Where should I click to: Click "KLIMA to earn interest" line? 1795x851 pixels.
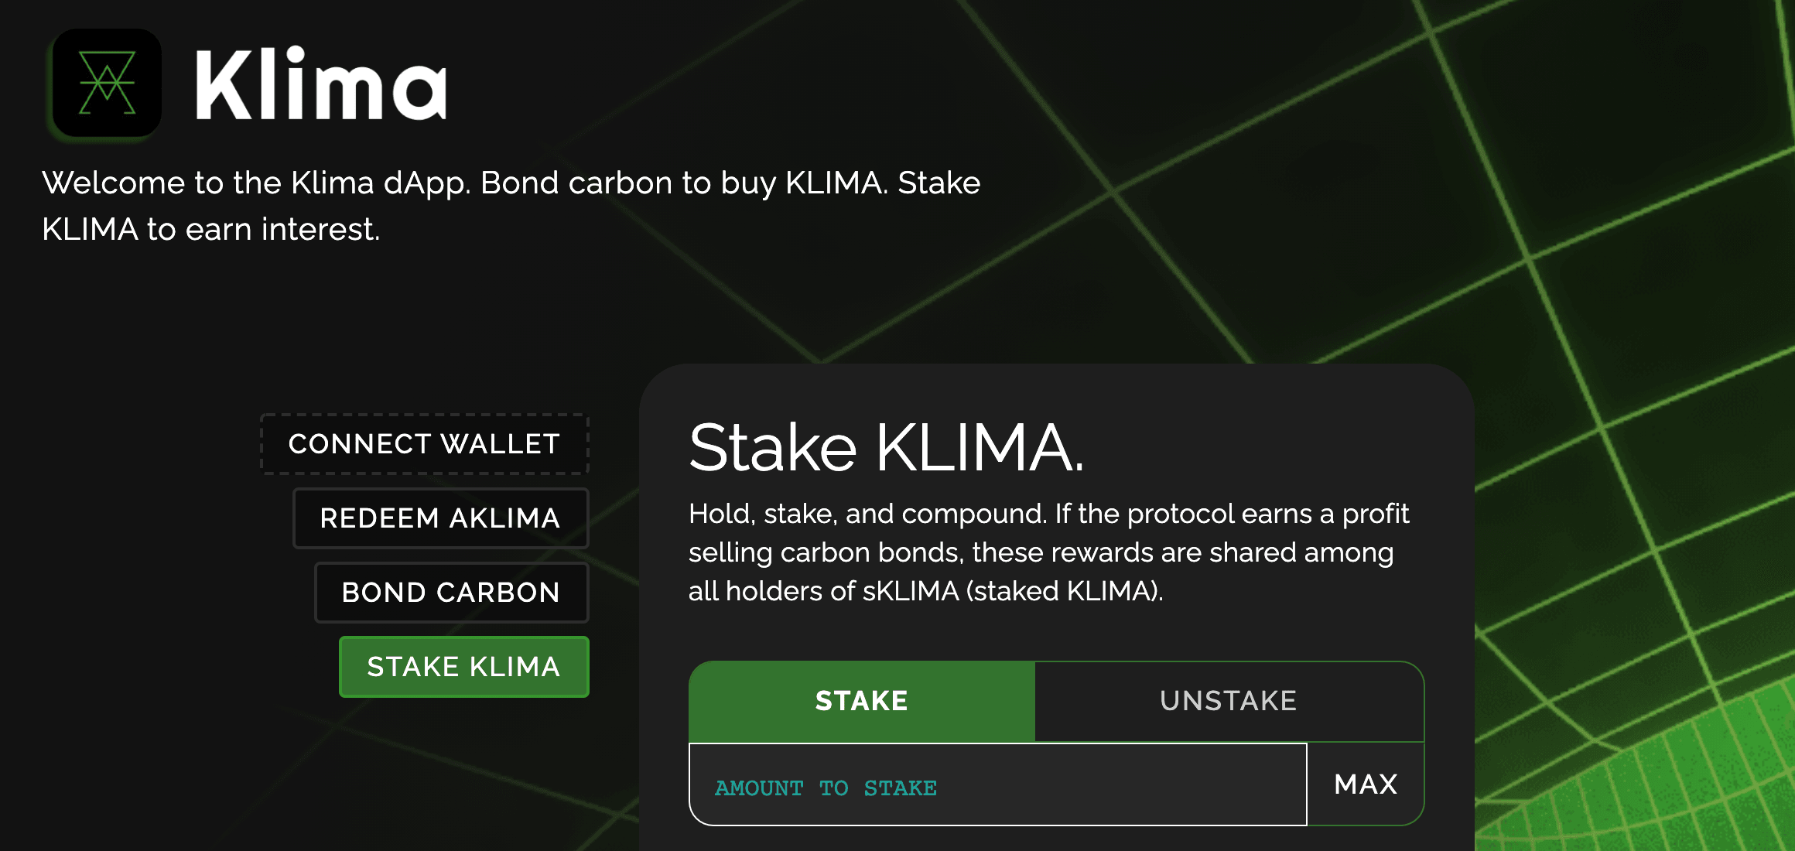click(210, 229)
